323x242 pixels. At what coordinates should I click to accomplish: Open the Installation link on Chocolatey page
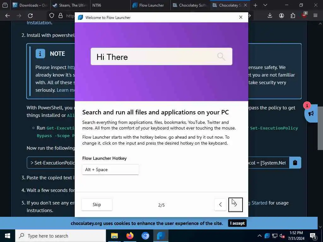[x=39, y=23]
